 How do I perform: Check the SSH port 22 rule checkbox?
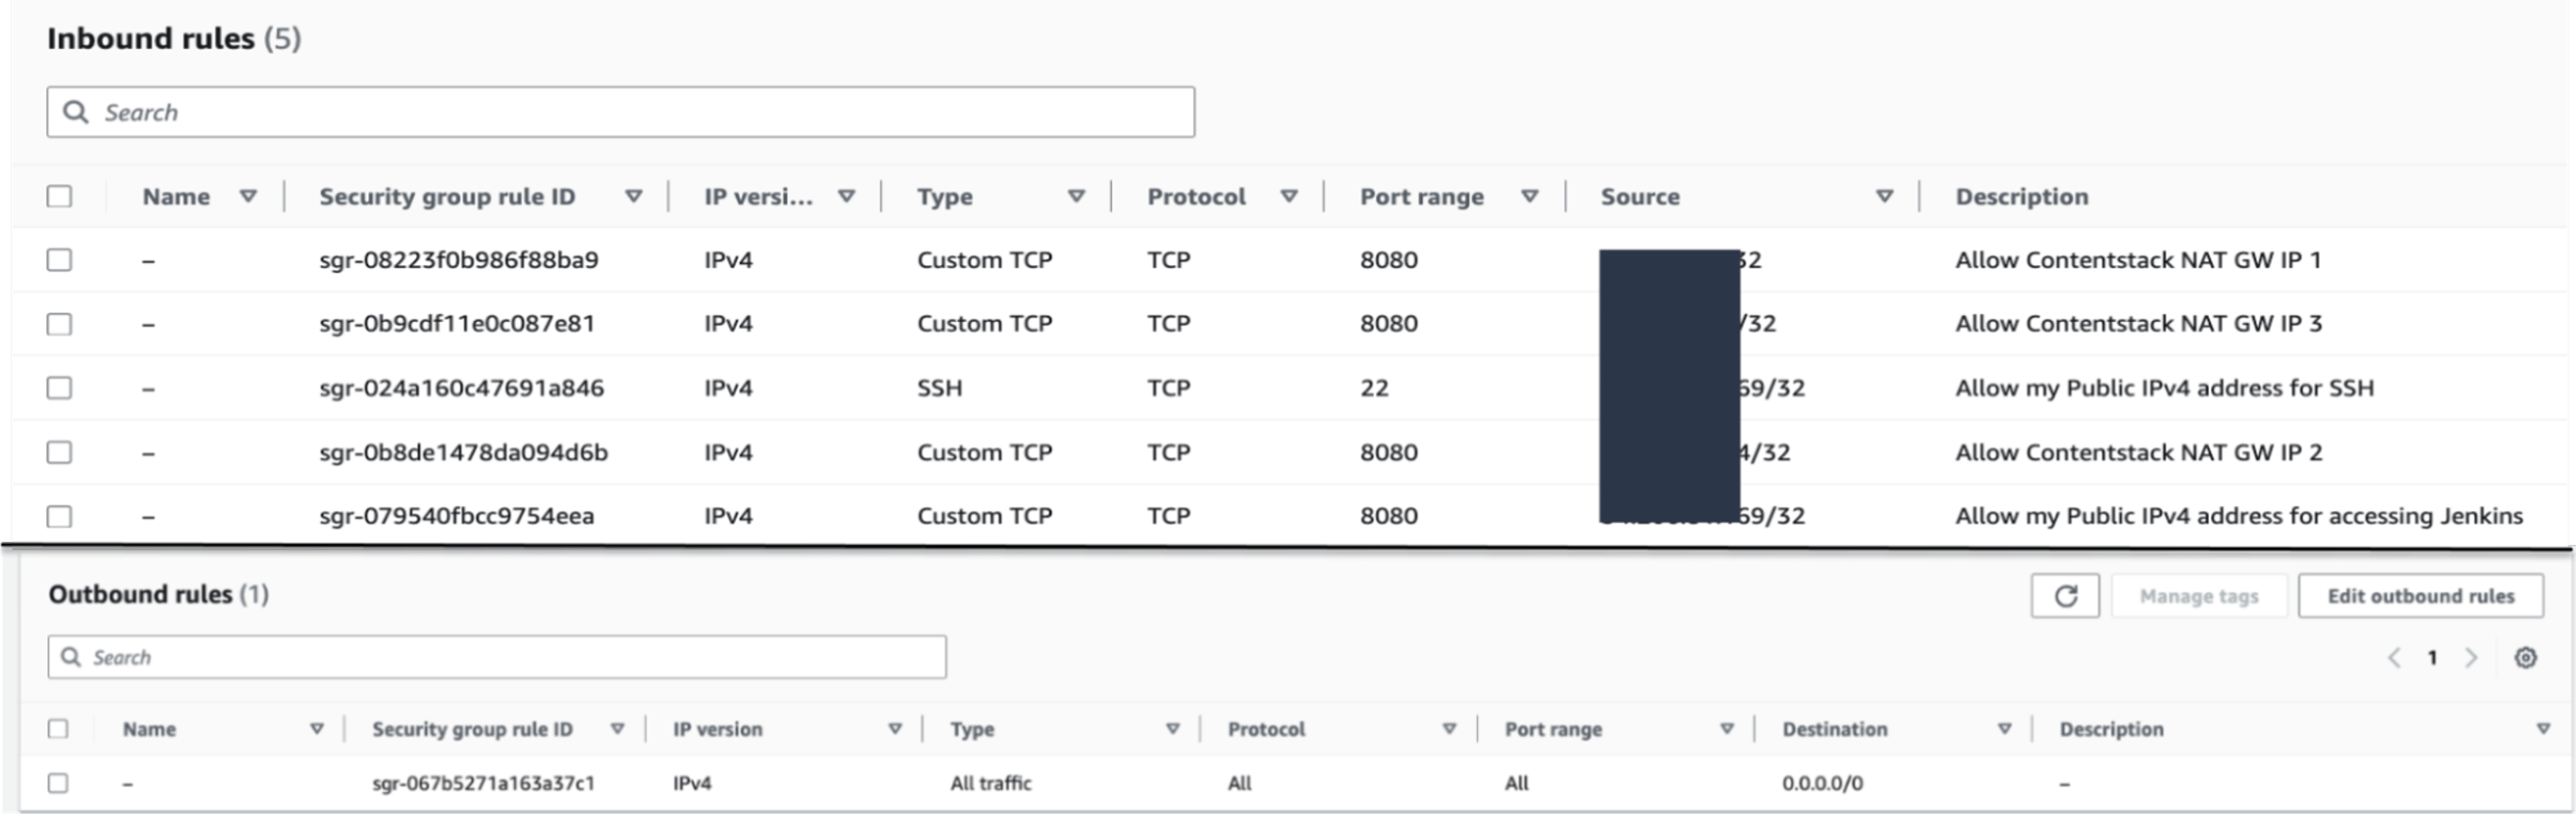[59, 388]
